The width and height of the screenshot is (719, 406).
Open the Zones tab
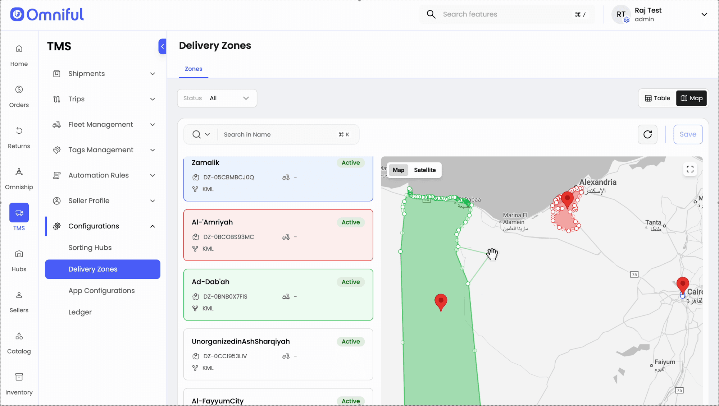click(194, 69)
